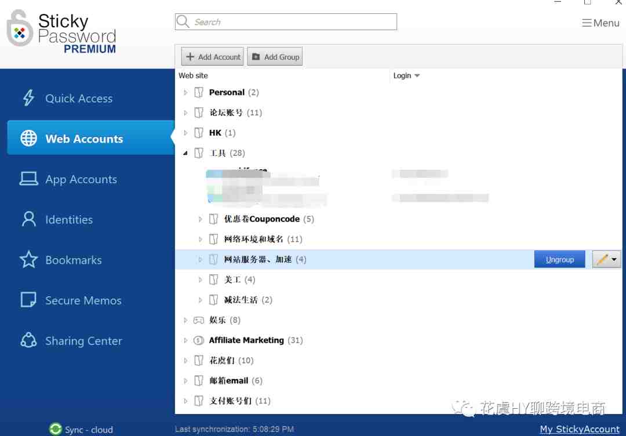The image size is (626, 436).
Task: Click the 工具 group folder icon
Action: pos(199,153)
